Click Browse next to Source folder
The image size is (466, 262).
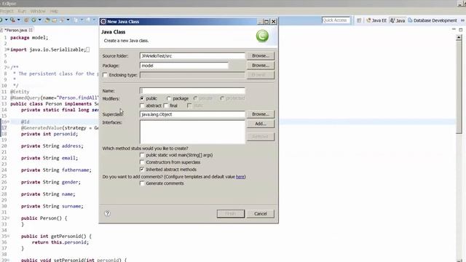point(261,55)
